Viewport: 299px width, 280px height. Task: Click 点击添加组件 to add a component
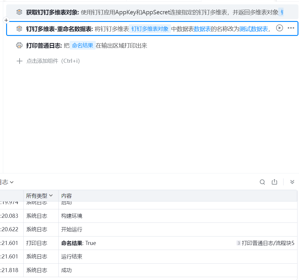pos(53,61)
